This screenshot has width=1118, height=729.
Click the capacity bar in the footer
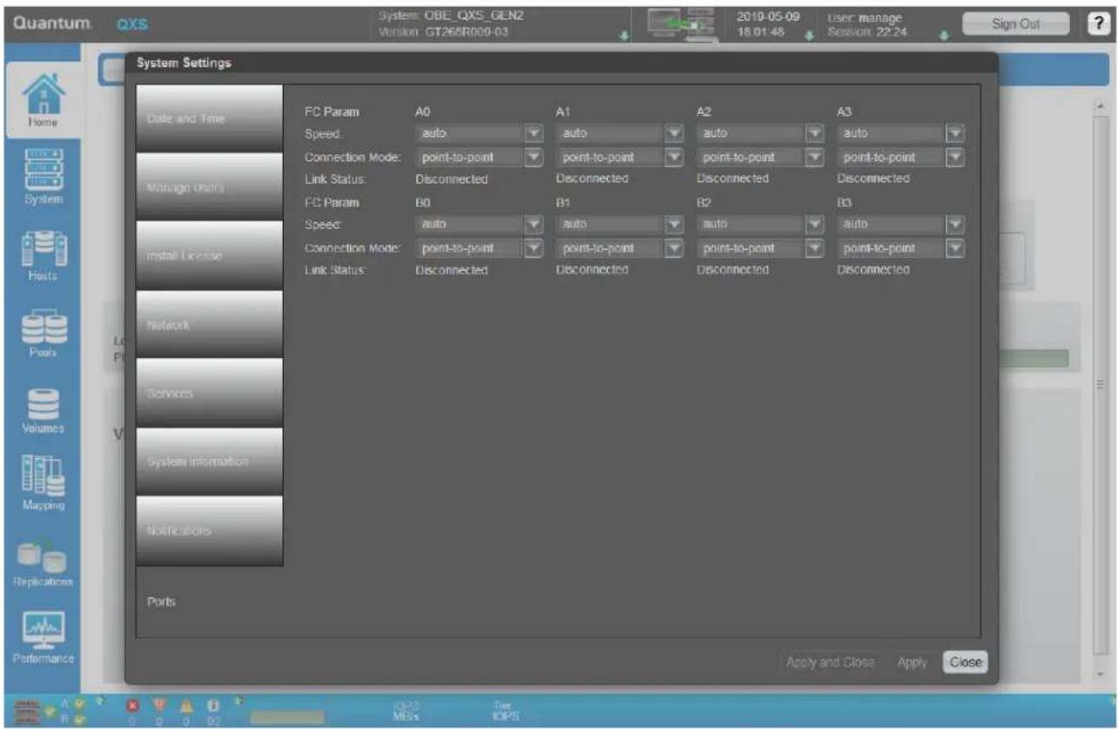pos(287,718)
